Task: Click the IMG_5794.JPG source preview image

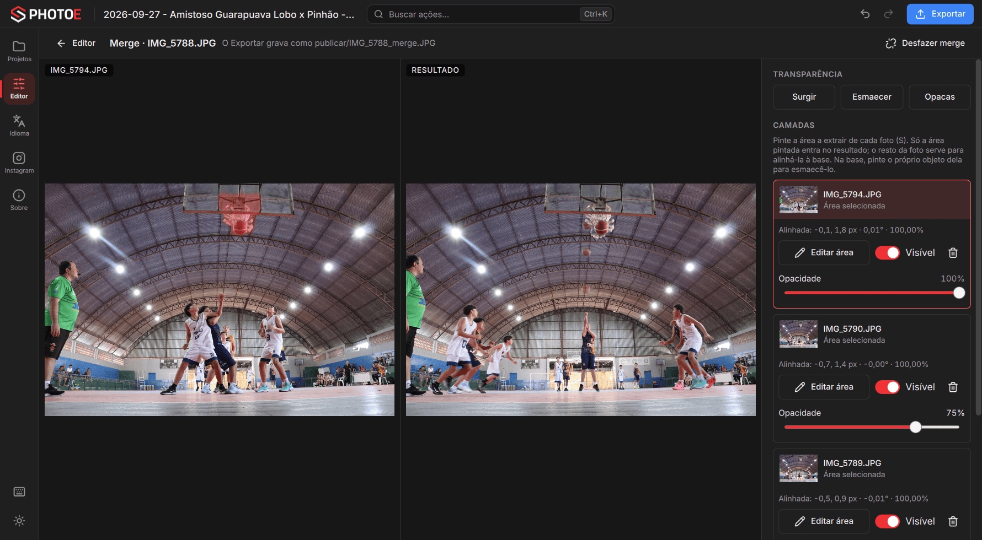Action: [220, 300]
